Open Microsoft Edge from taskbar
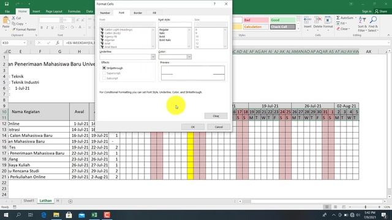 click(43, 215)
